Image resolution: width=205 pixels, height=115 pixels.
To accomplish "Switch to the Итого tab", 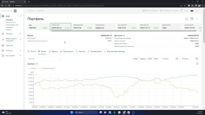I will (x=32, y=51).
